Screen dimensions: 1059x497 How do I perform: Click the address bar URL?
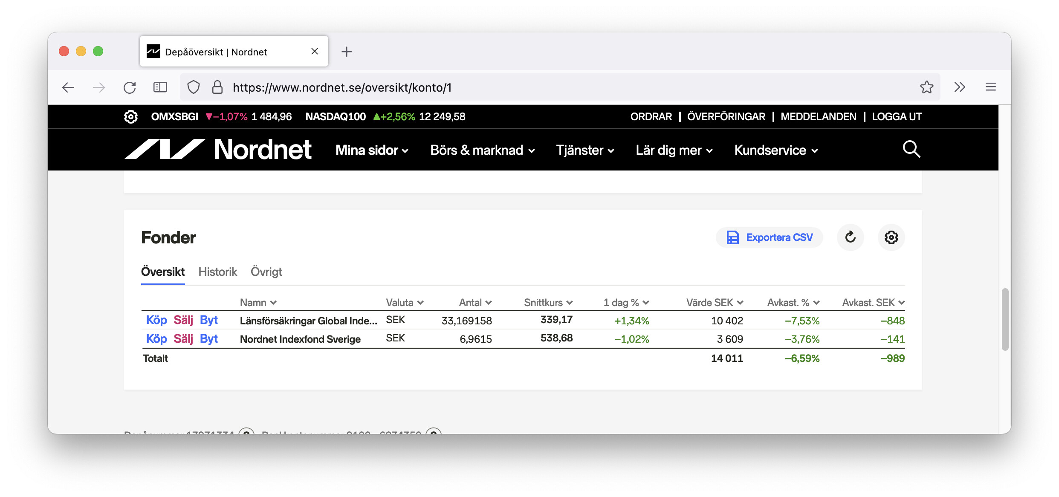click(x=342, y=87)
